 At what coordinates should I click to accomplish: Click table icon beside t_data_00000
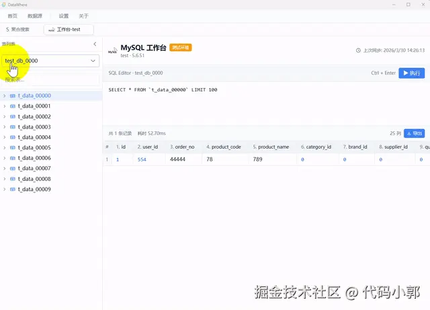pyautogui.click(x=13, y=96)
